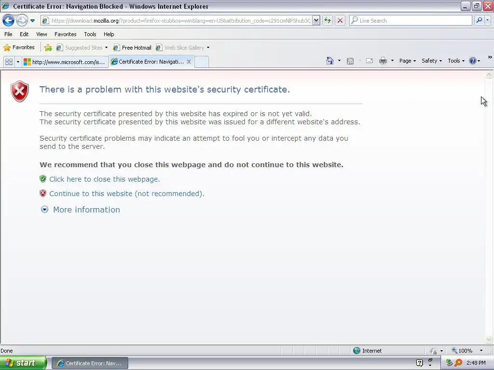The height and width of the screenshot is (370, 494).
Task: Expand the Home button dropdown arrow
Action: (339, 61)
